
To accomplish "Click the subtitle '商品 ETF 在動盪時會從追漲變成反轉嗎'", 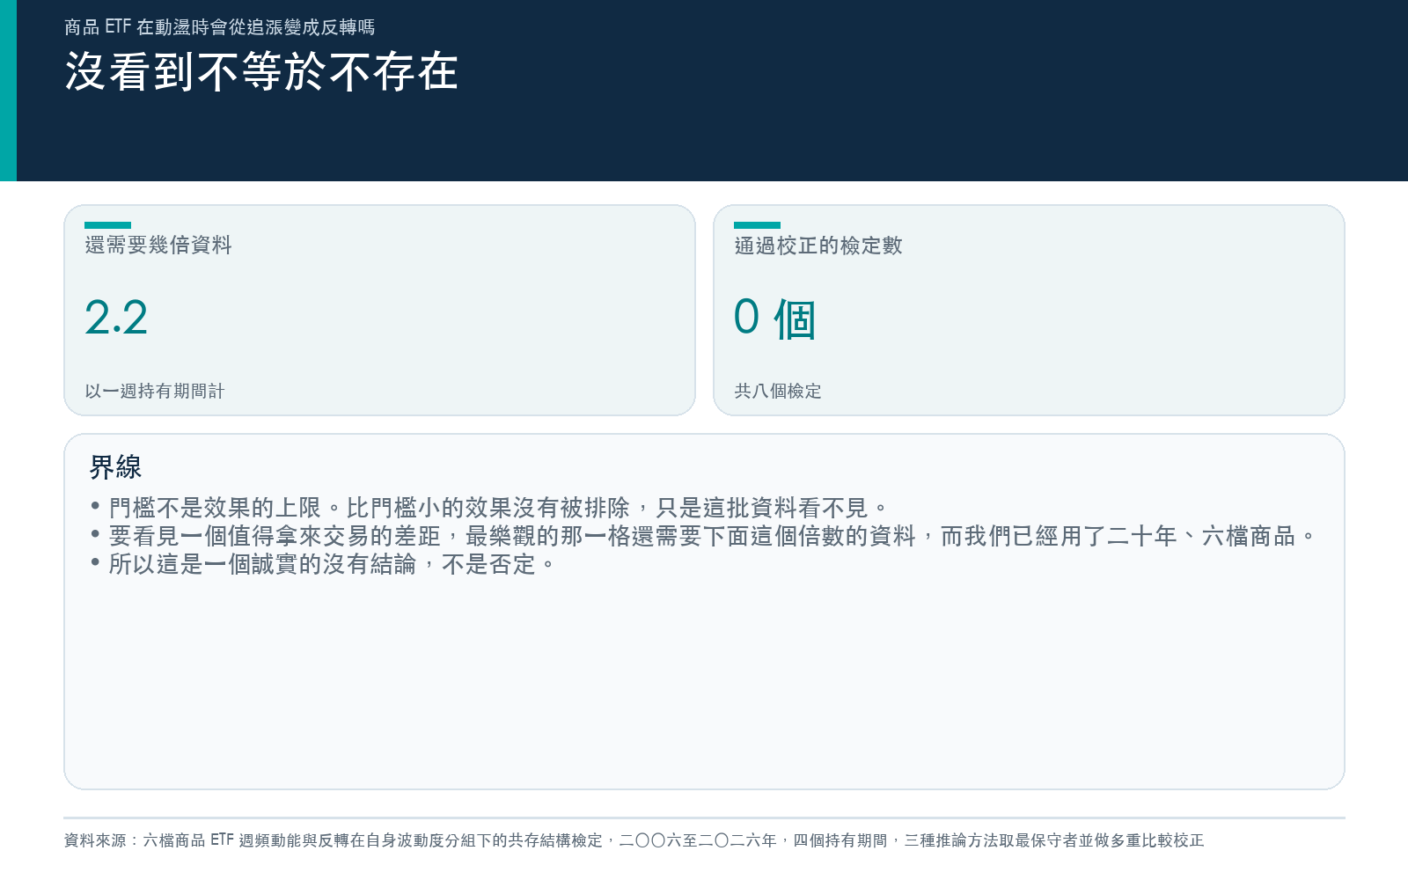I will [219, 27].
